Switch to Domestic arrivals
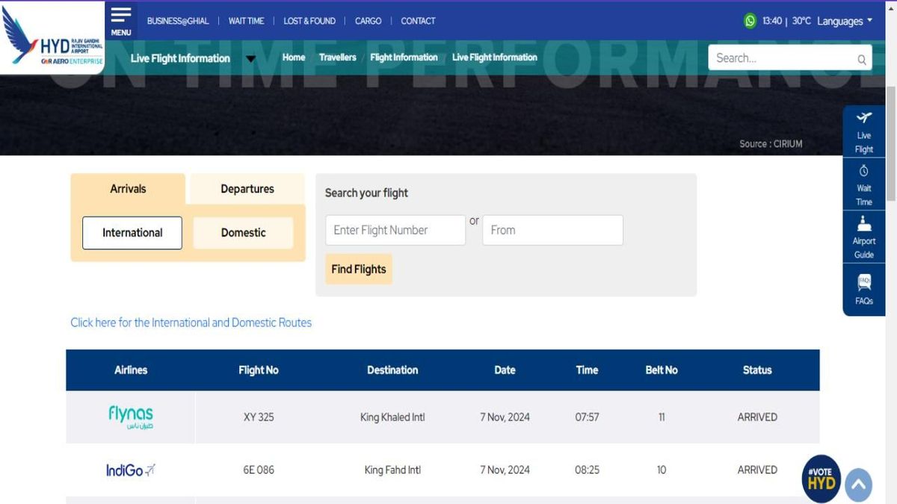This screenshot has height=504, width=897. [x=243, y=232]
